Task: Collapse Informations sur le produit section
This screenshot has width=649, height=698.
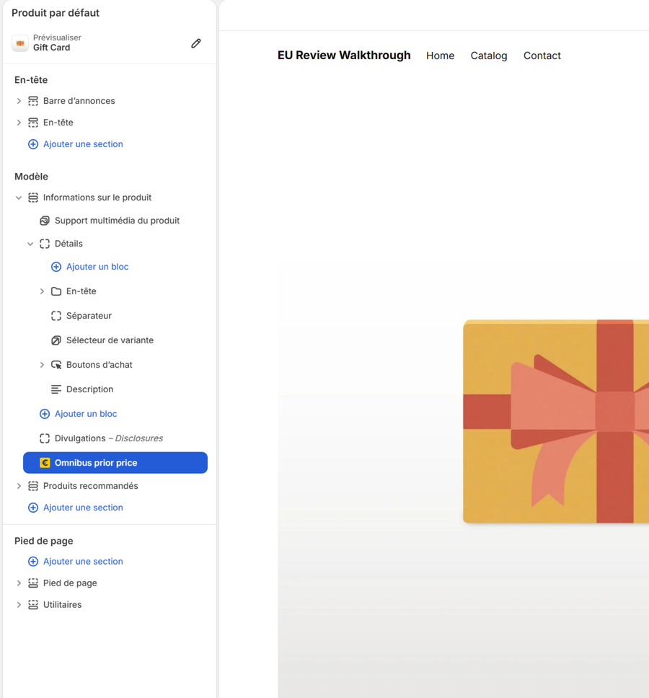Action: (x=19, y=198)
